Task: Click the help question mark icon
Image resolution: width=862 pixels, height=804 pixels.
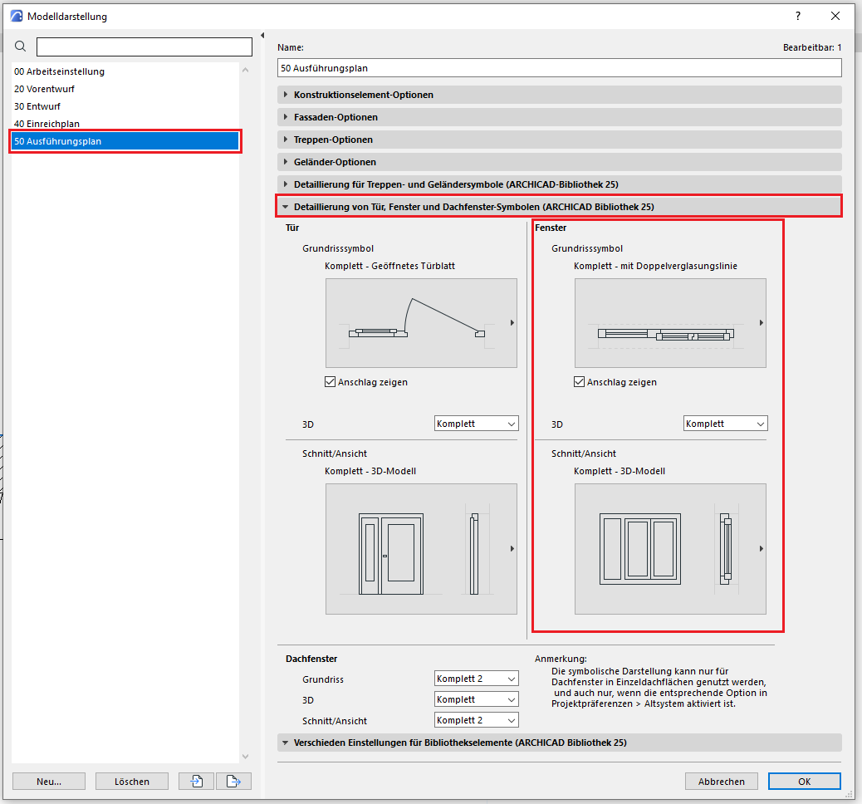Action: coord(798,16)
